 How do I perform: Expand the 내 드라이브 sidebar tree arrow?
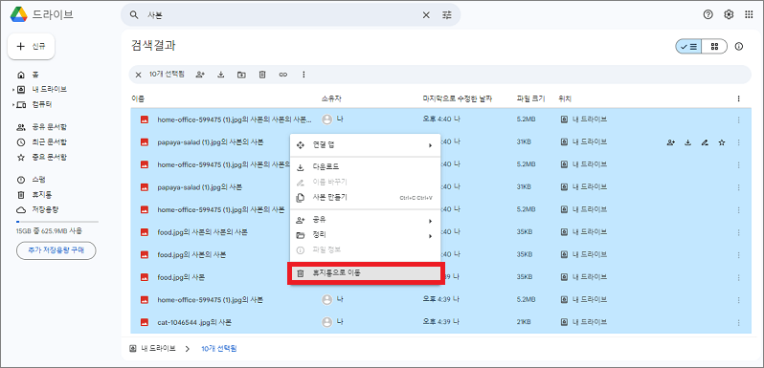13,90
